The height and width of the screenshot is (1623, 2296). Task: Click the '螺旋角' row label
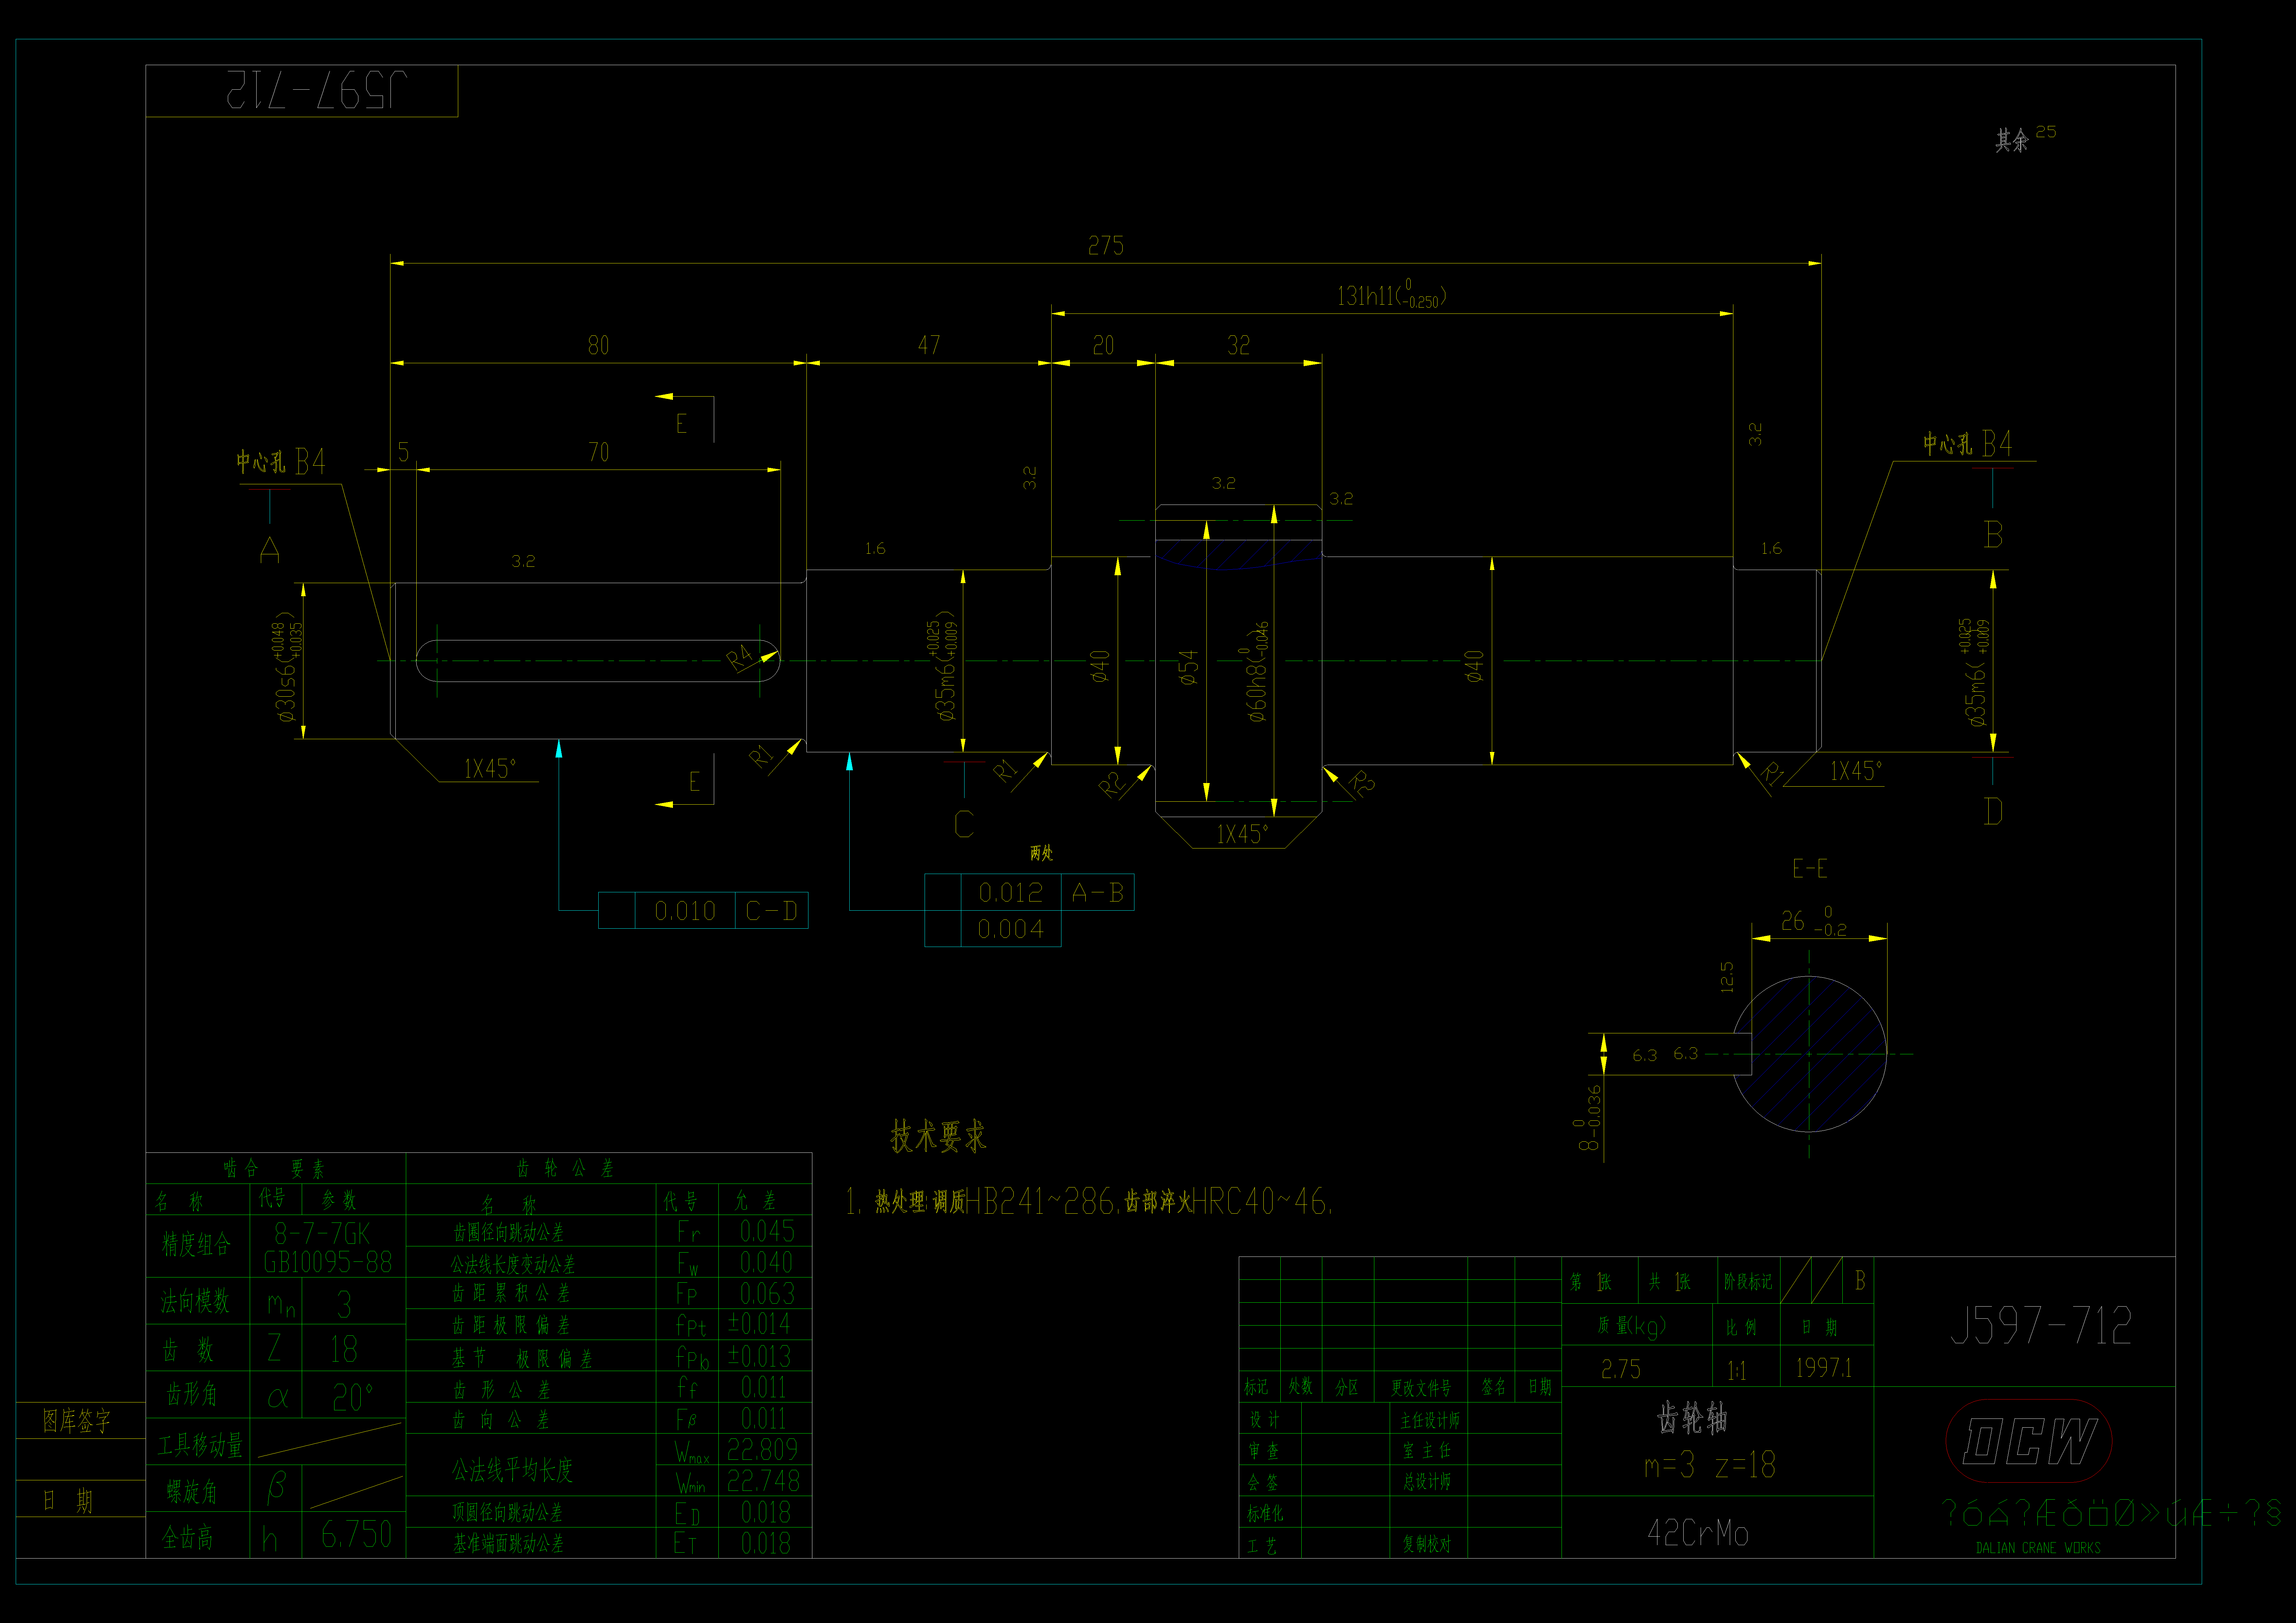click(x=192, y=1492)
